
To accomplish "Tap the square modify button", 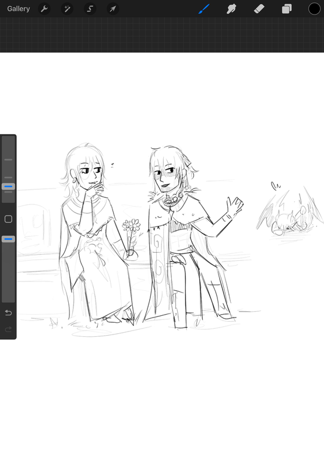I will pyautogui.click(x=8, y=219).
